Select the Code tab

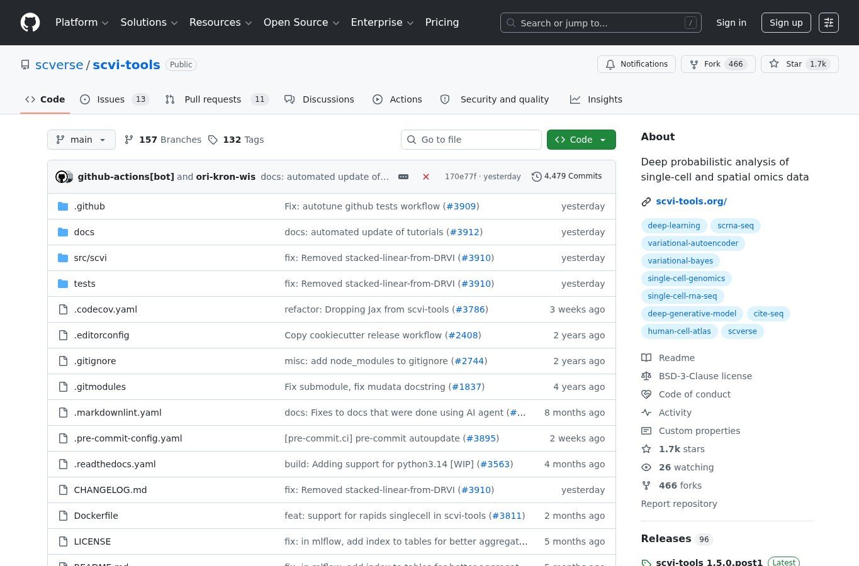(x=45, y=99)
